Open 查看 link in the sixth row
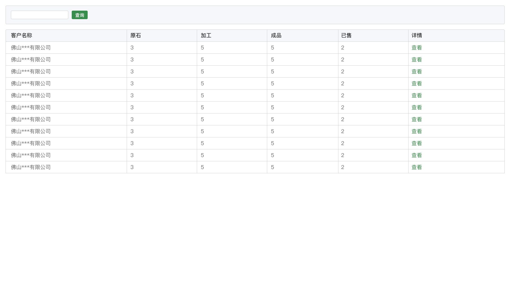 tap(416, 107)
